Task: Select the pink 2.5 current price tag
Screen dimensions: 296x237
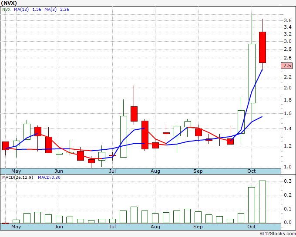Action: (287, 66)
